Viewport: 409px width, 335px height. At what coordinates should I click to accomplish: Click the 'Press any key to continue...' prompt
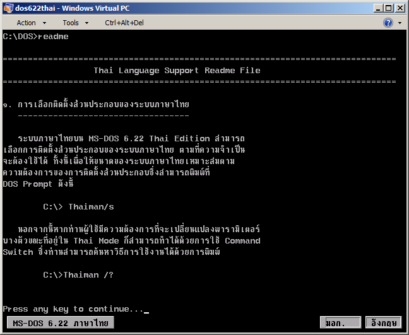coord(73,309)
